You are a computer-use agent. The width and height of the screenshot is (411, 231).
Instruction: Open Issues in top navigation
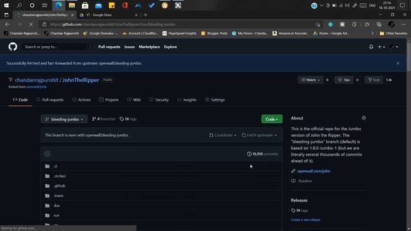(129, 47)
